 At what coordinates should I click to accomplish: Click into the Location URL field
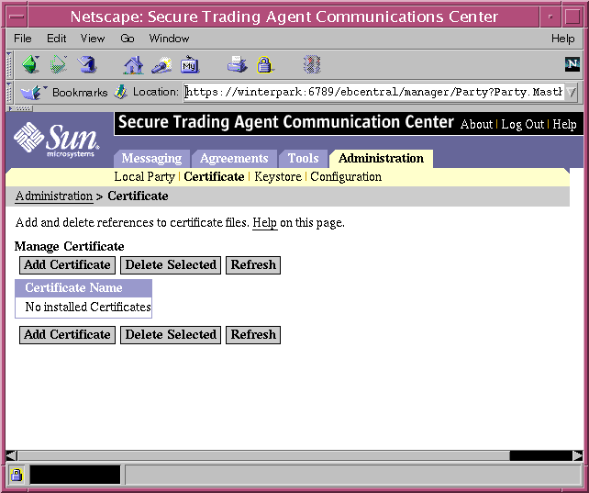coord(373,92)
